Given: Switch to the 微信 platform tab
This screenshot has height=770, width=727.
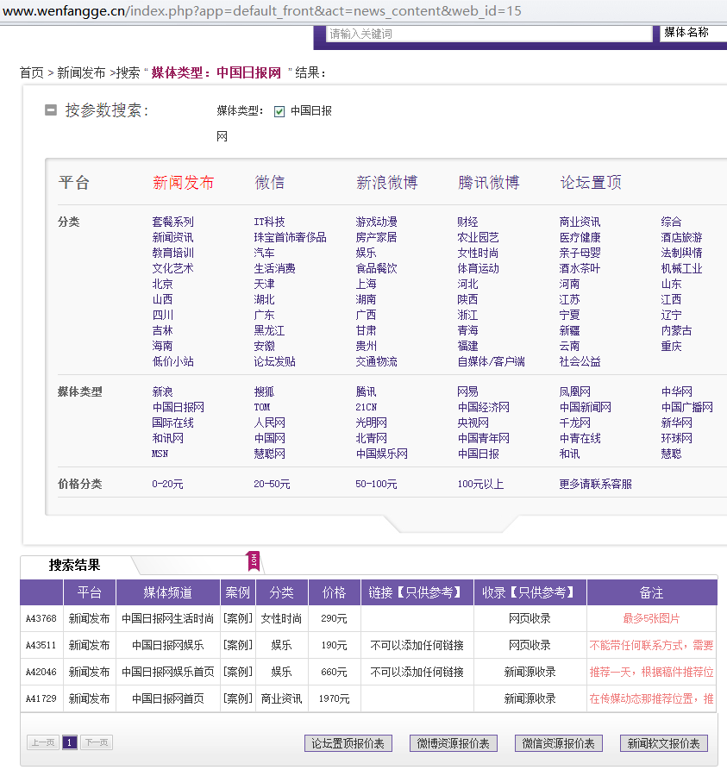Looking at the screenshot, I should tap(269, 183).
